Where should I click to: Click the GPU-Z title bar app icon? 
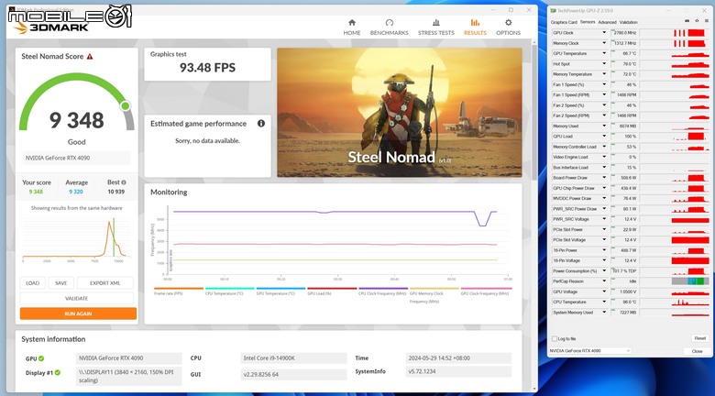pos(553,10)
